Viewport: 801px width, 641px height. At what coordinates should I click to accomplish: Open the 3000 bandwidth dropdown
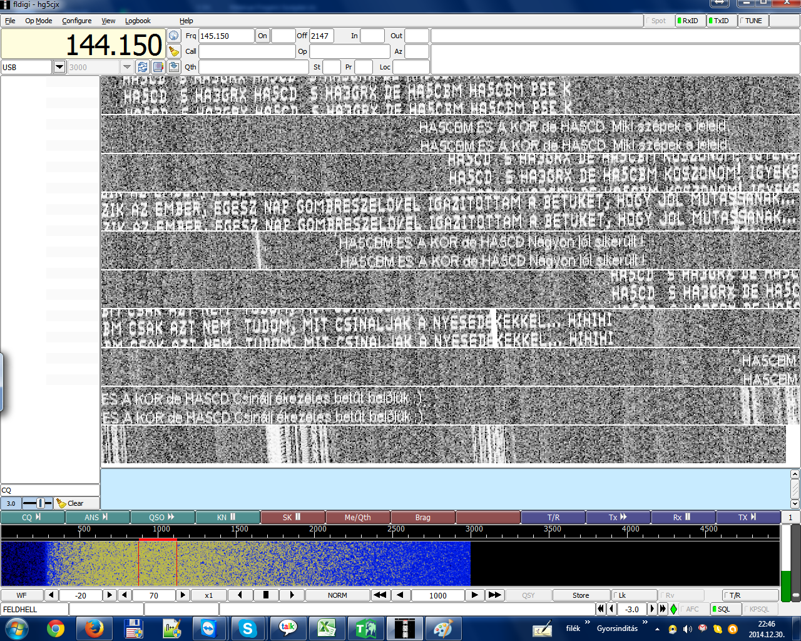pos(127,67)
